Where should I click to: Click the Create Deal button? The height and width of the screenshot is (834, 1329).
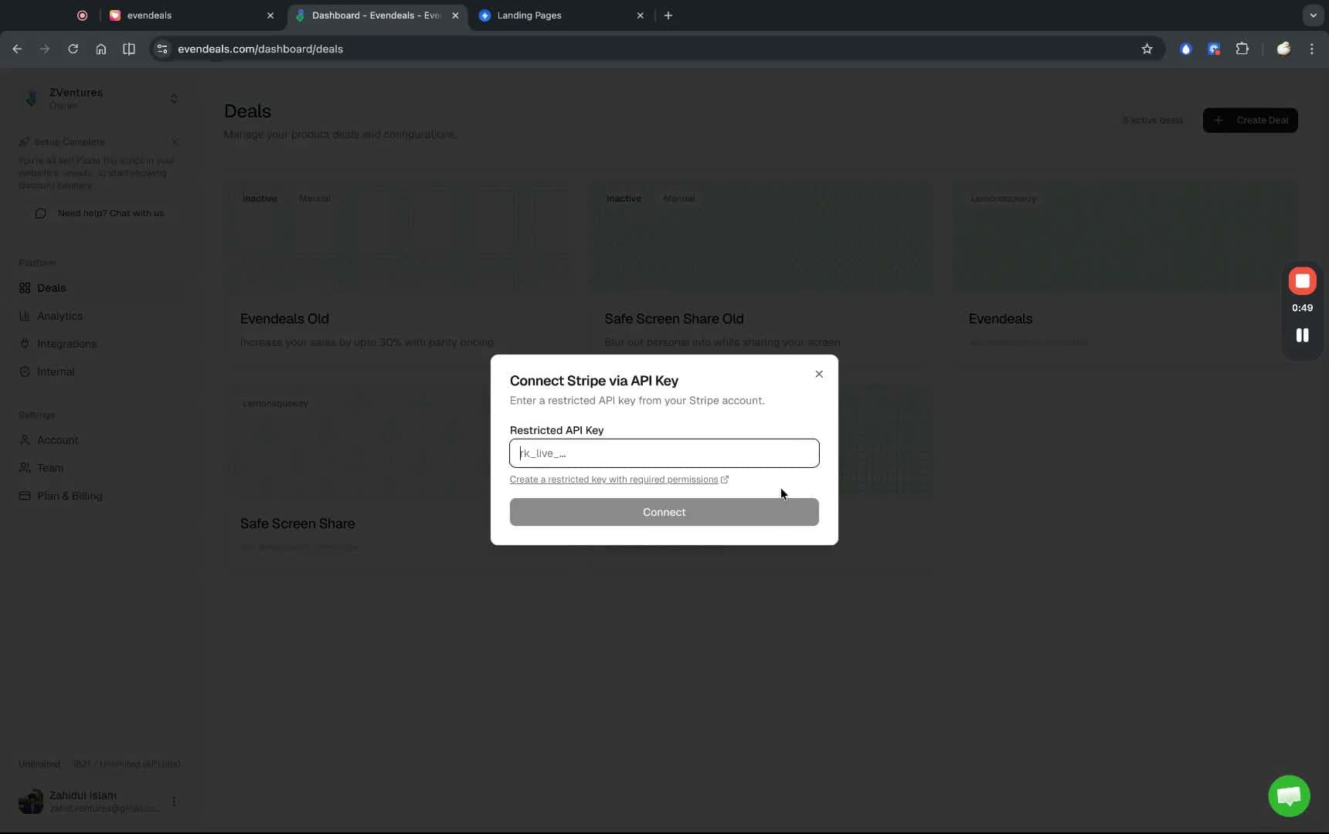pyautogui.click(x=1250, y=120)
